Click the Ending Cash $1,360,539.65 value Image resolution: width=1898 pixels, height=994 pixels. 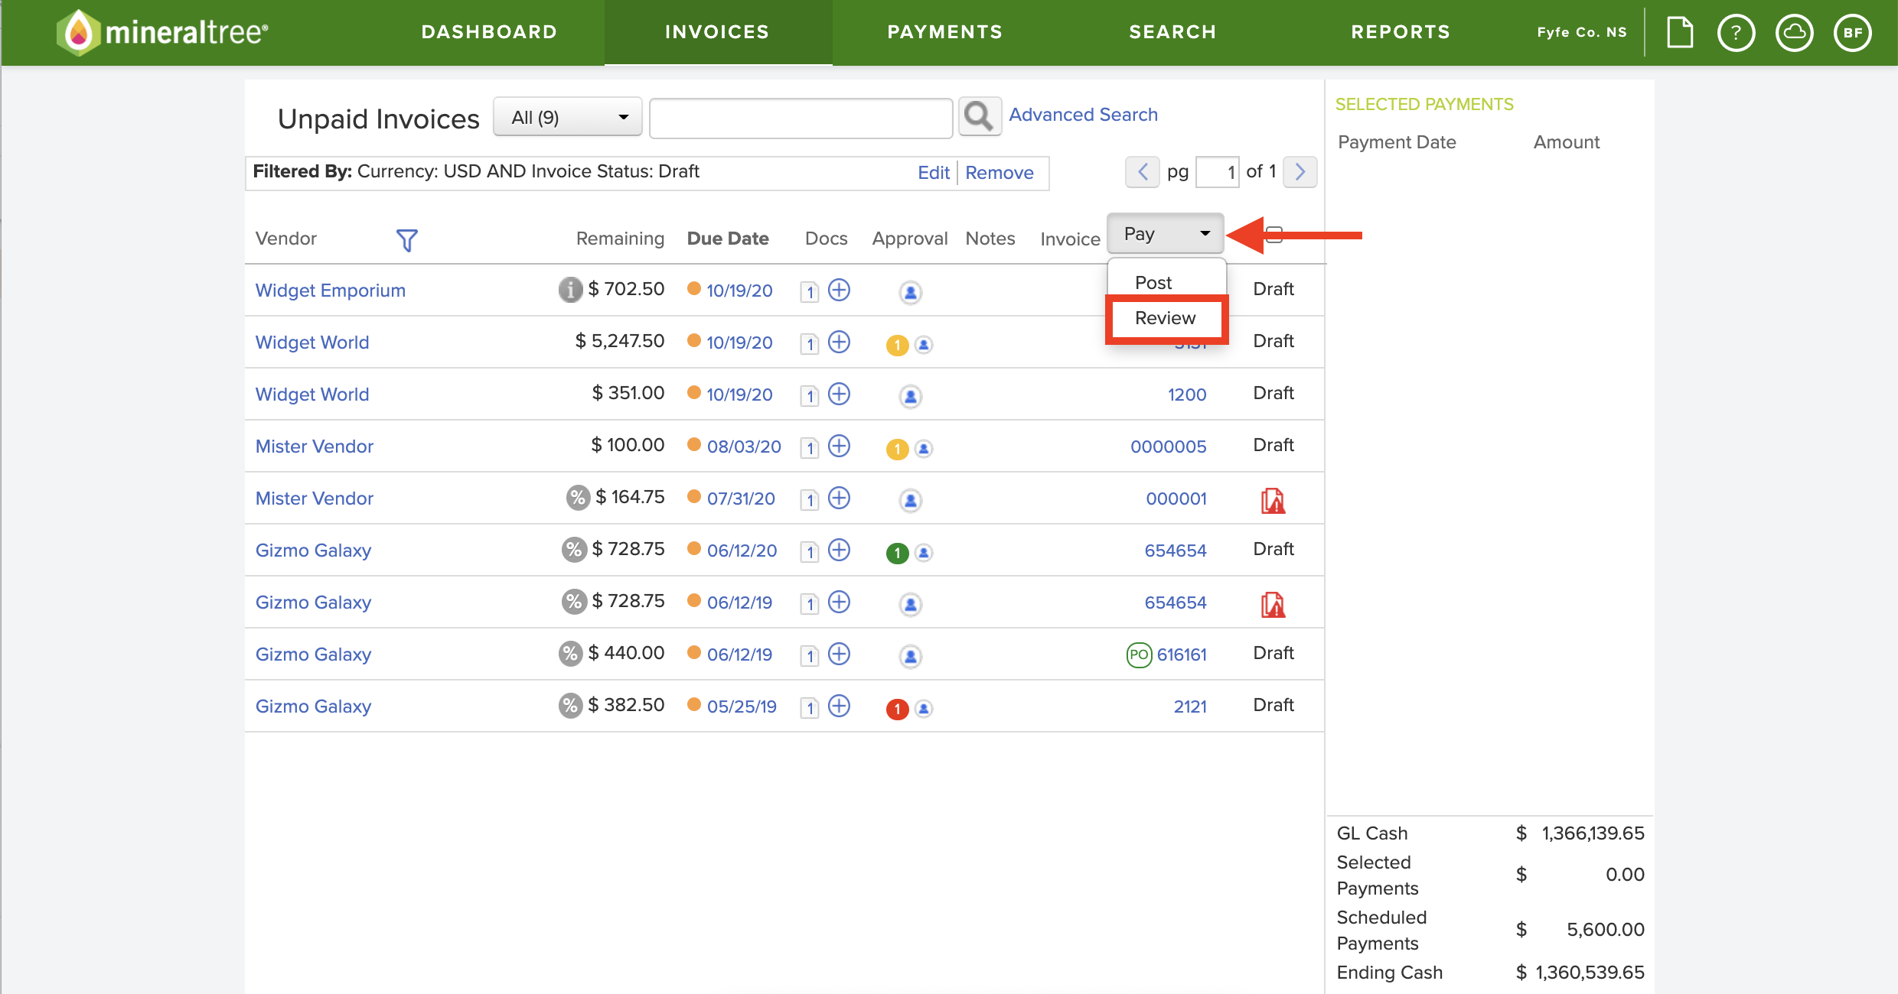(x=1580, y=973)
